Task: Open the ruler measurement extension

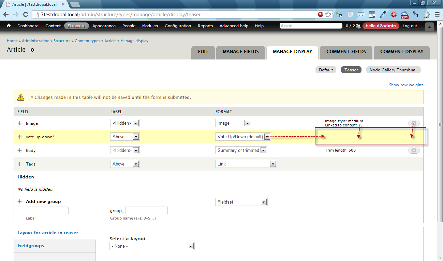Action: pos(361,15)
